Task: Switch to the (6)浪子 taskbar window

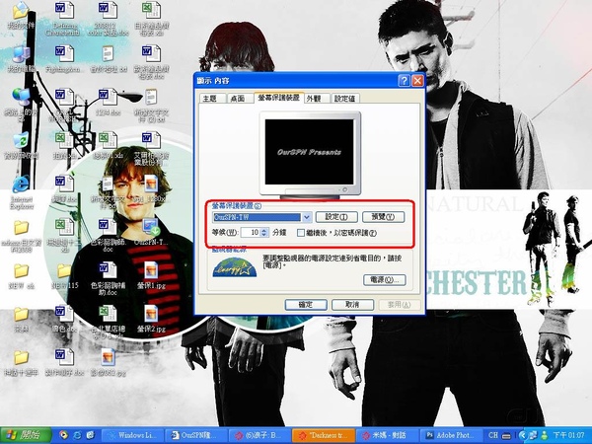Action: (259, 436)
